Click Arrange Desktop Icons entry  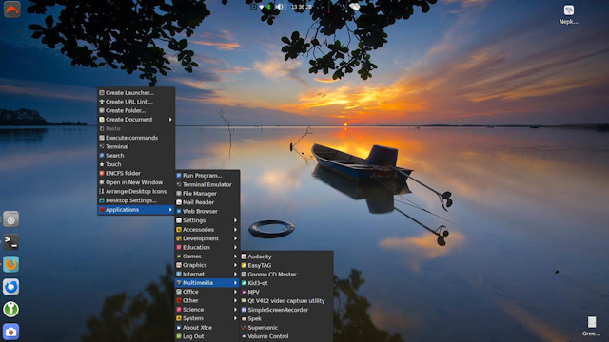(x=135, y=191)
